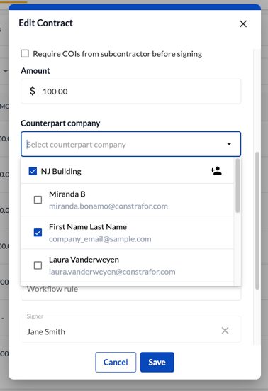
Task: Open the Signer dropdown showing Jane Smith
Action: tap(130, 329)
